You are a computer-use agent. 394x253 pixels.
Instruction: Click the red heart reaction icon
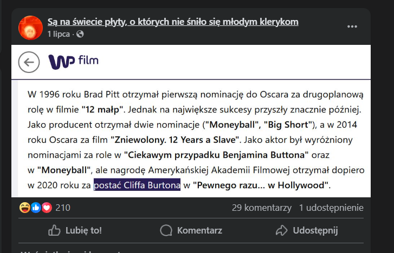(x=46, y=208)
